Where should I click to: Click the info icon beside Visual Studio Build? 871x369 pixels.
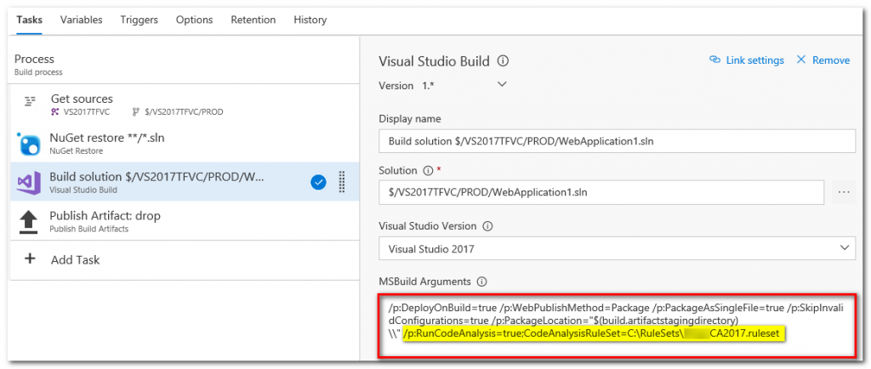pyautogui.click(x=503, y=61)
